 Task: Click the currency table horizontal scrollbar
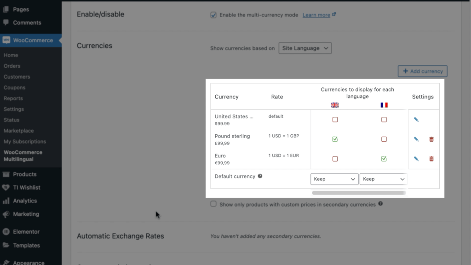pos(359,193)
